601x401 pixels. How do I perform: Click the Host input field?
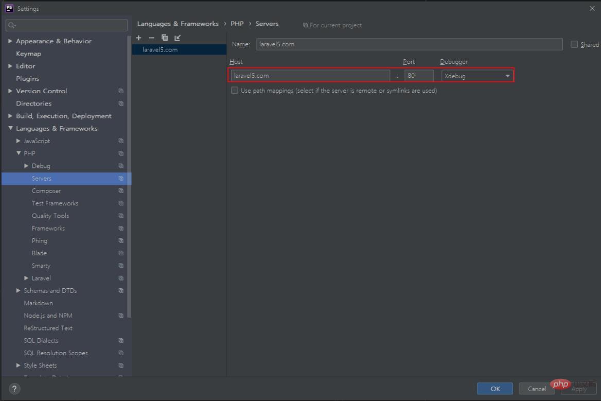point(310,76)
